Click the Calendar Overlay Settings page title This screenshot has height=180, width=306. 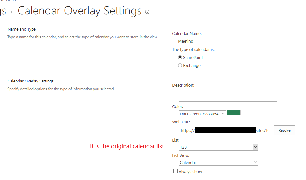80,11
